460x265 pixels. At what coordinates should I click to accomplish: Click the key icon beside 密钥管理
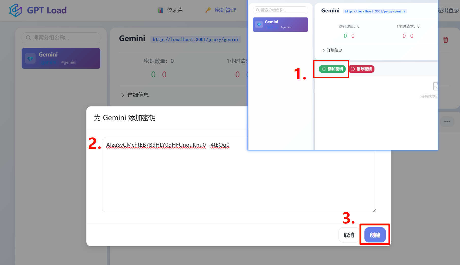tap(208, 10)
